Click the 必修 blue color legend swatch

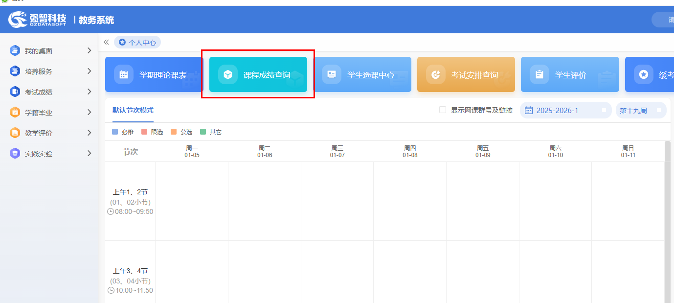[115, 132]
